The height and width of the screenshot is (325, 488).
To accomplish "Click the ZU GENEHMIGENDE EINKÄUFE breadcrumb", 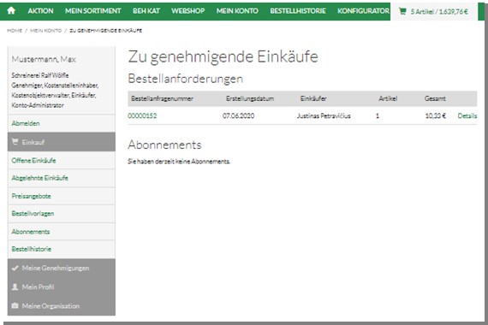I will click(106, 31).
